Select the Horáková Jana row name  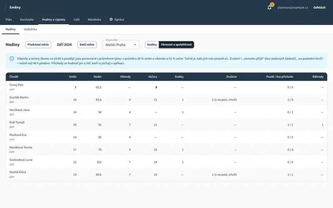click(20, 110)
